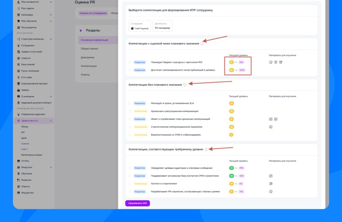Open 'Ответы' section
This screenshot has height=222, width=342.
[85, 75]
